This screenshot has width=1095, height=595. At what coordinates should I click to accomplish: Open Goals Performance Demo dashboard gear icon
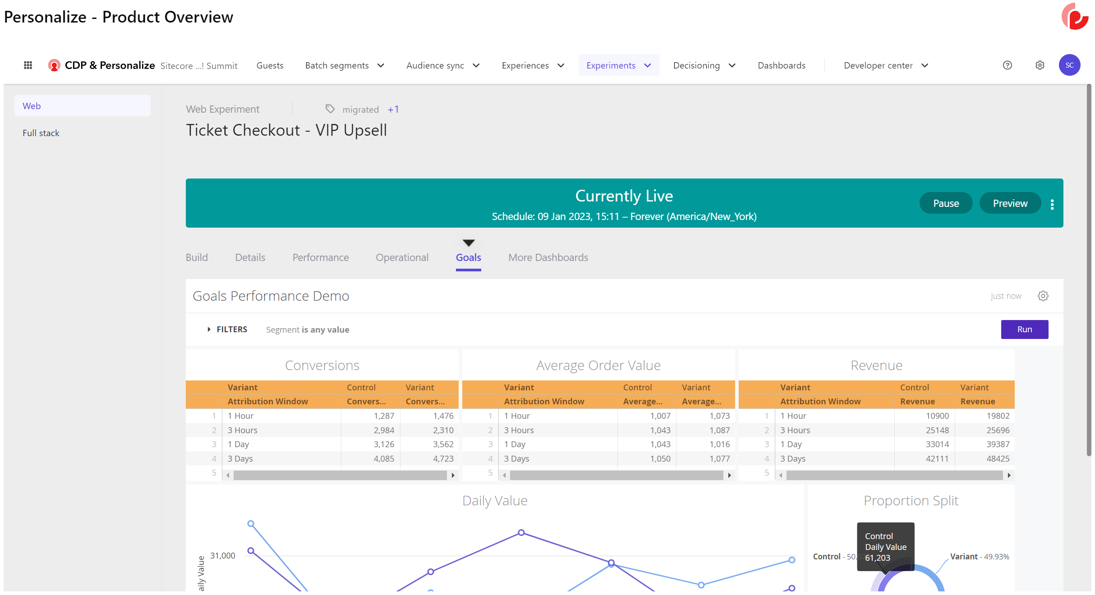(1043, 296)
